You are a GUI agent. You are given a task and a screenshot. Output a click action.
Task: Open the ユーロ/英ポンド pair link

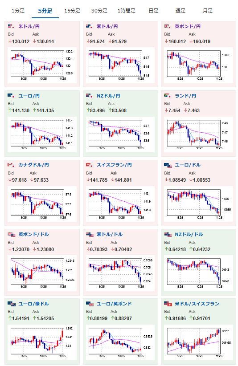pyautogui.click(x=114, y=304)
